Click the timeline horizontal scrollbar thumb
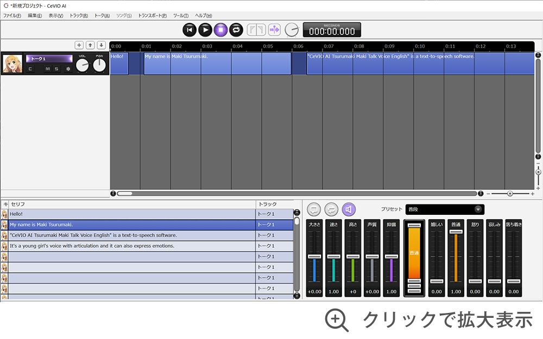This screenshot has width=543, height=339. point(125,194)
